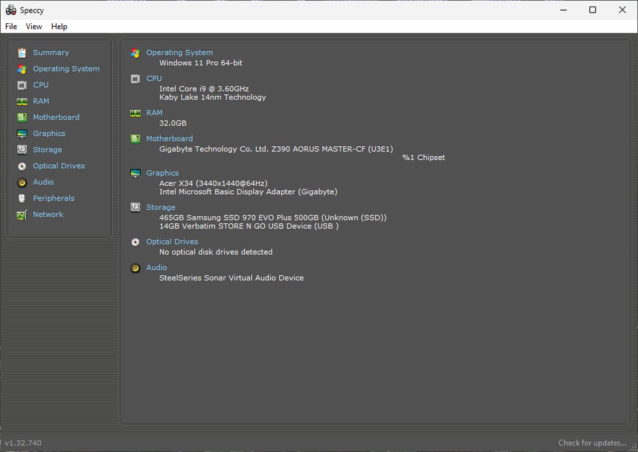The image size is (638, 452).
Task: Close the Speccy window
Action: (623, 10)
